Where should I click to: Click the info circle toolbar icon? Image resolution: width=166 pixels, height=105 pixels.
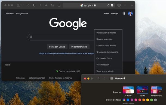tap(59, 5)
